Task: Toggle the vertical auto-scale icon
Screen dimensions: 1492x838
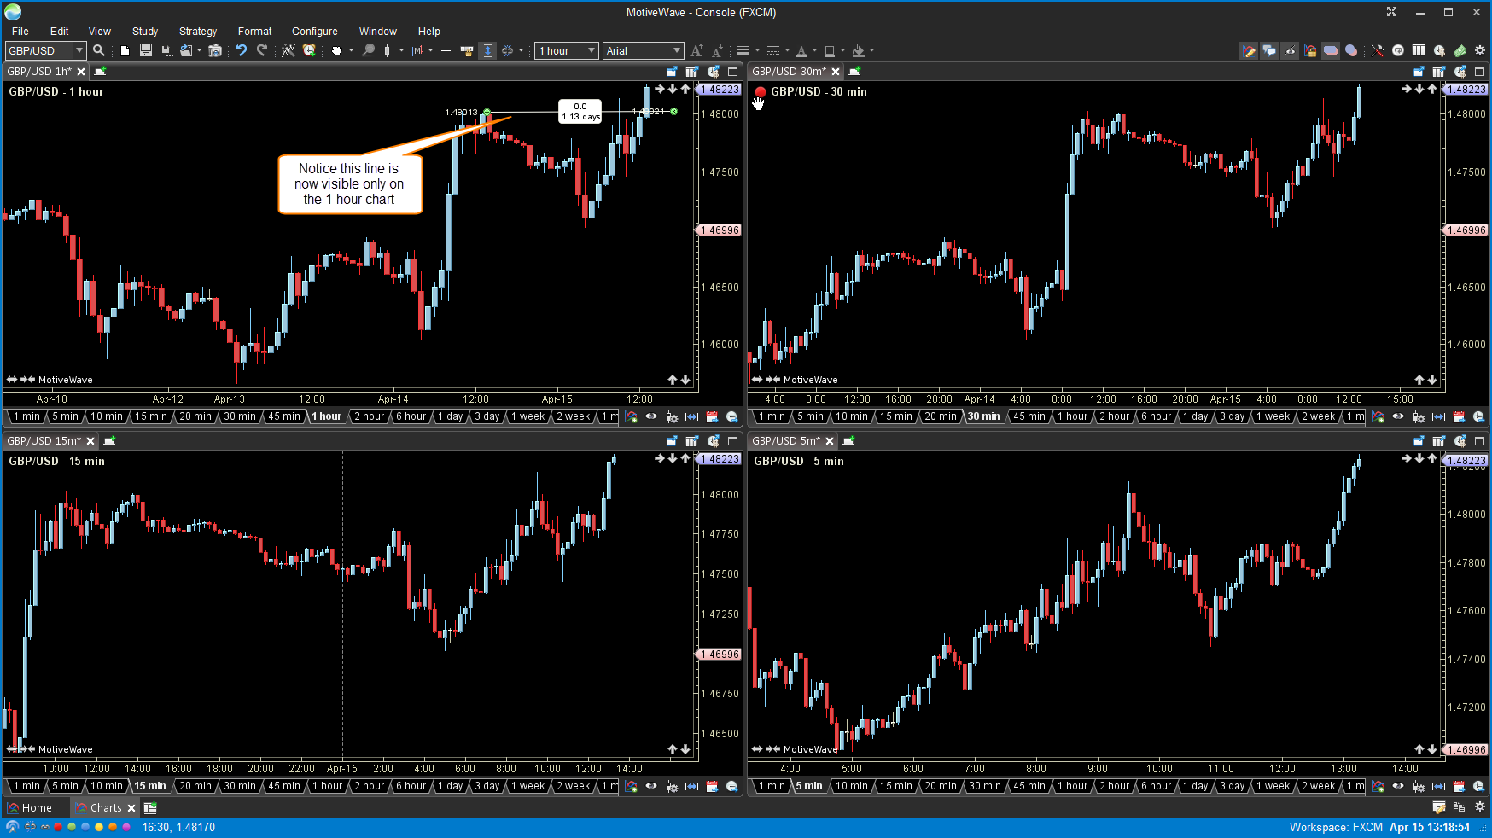Action: (x=487, y=50)
